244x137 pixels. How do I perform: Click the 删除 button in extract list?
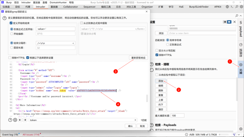point(161,90)
